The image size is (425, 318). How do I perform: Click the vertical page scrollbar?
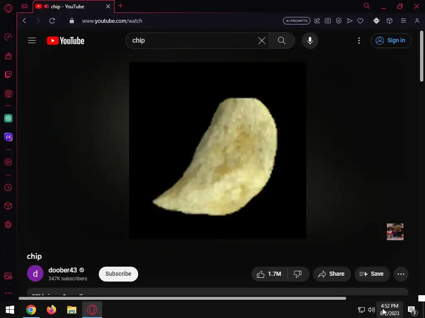point(422,56)
